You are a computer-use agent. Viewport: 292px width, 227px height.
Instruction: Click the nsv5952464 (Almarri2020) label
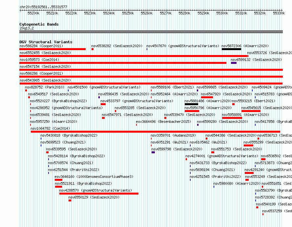(174, 94)
